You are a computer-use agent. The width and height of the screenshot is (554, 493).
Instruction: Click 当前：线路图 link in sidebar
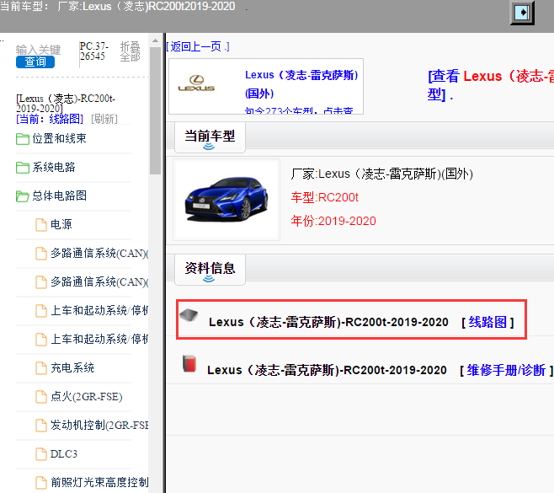coord(50,119)
